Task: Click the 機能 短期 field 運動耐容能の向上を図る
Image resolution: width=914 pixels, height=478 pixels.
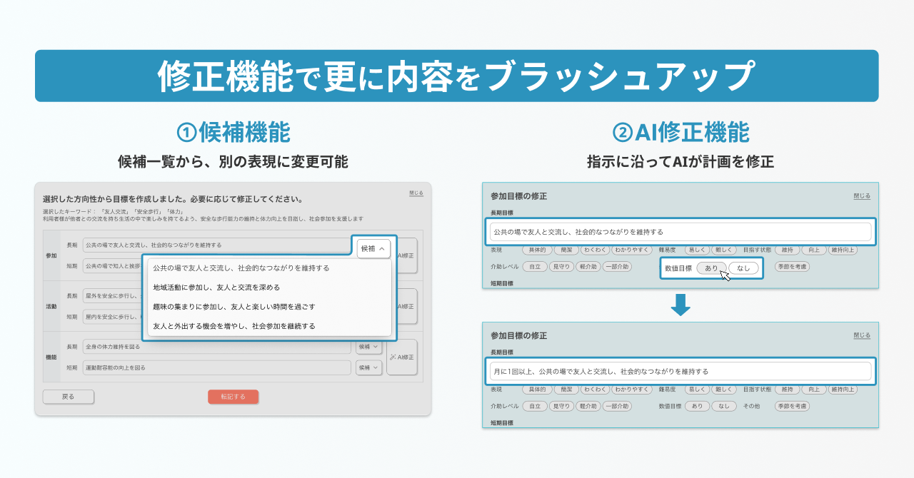Action: point(216,367)
